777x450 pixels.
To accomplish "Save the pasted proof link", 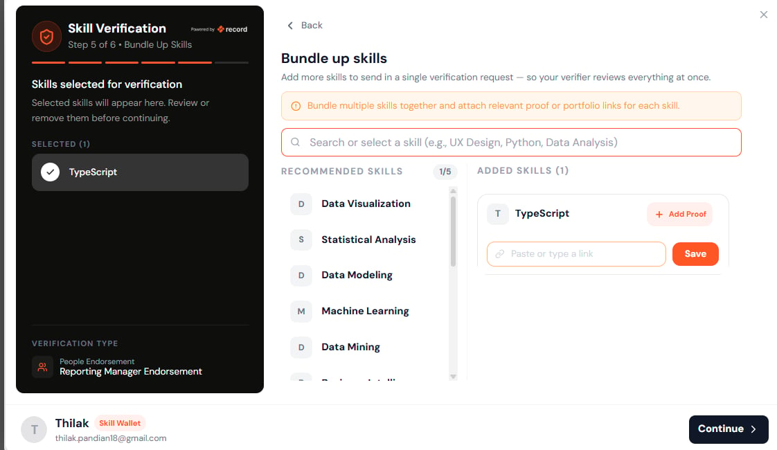I will pyautogui.click(x=695, y=254).
